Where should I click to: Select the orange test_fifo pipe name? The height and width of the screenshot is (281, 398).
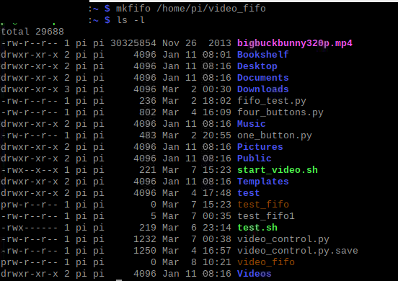[x=263, y=205]
